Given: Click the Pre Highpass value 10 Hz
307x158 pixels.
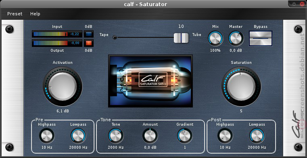Looking at the screenshot, I should tap(47, 147).
